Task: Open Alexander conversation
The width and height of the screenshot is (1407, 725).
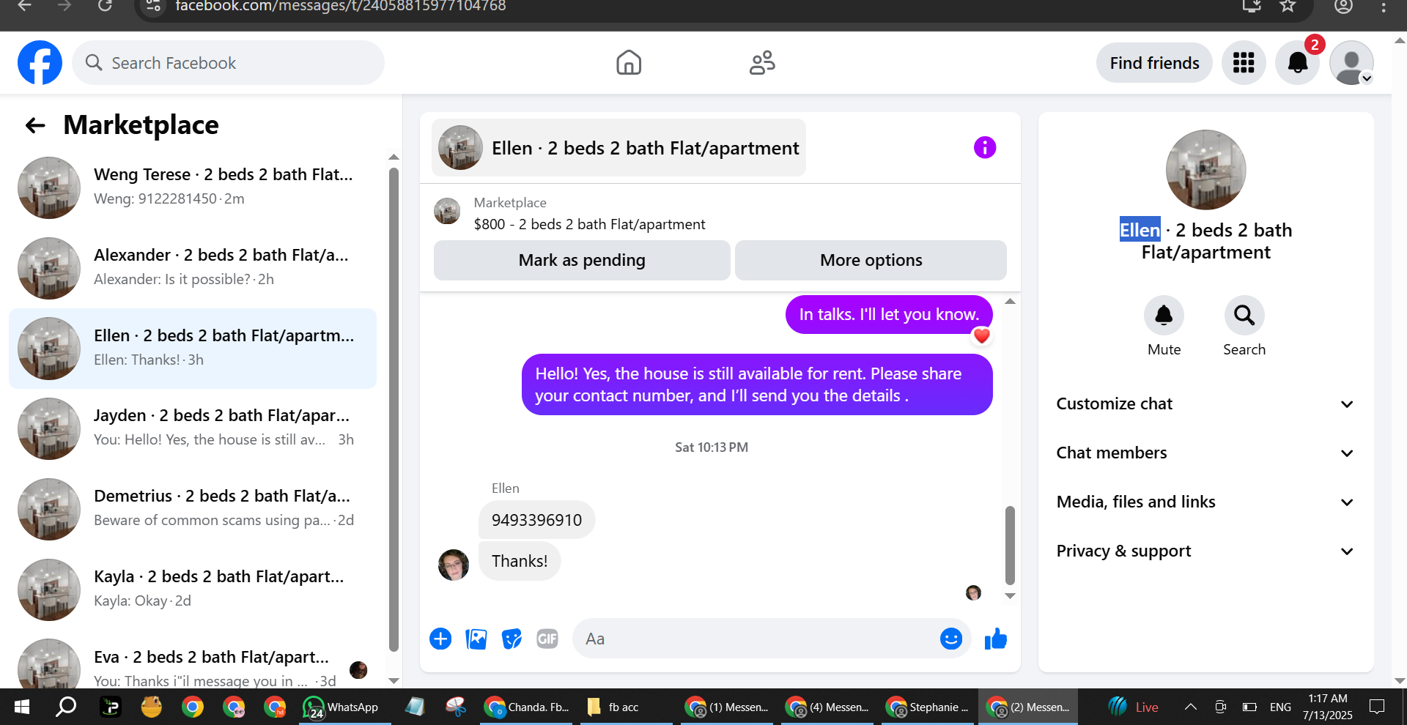Action: pos(193,268)
